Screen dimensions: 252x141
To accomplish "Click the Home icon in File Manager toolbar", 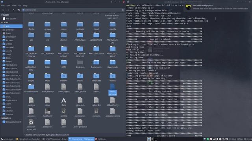I will tap(19, 10).
